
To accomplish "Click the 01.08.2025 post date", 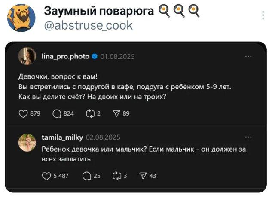I will (114, 56).
